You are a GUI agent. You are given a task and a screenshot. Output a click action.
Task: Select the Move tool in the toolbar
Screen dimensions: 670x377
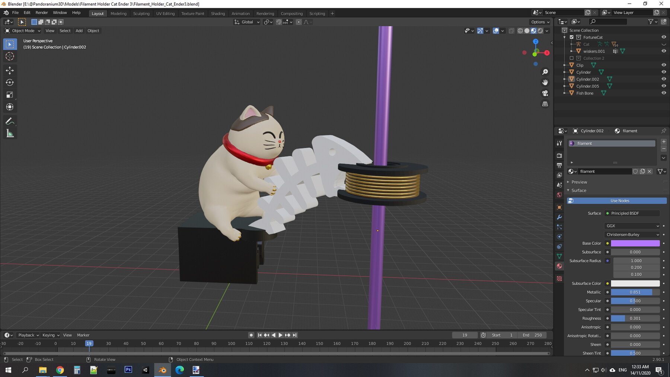tap(10, 70)
